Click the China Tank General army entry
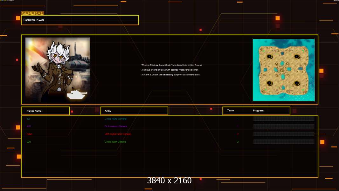Viewport: 339px width, 191px height. point(115,142)
